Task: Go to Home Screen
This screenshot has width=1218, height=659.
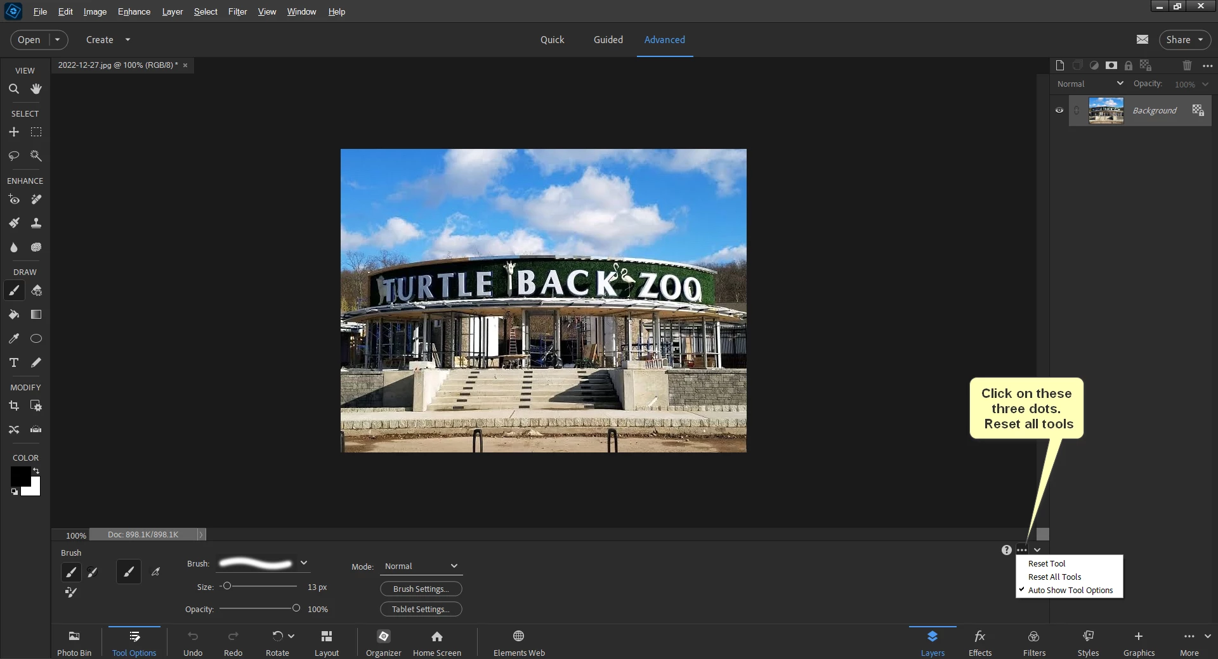Action: point(437,643)
